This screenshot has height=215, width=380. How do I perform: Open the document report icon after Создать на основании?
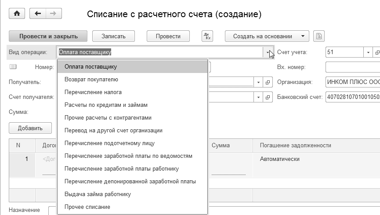(x=319, y=36)
